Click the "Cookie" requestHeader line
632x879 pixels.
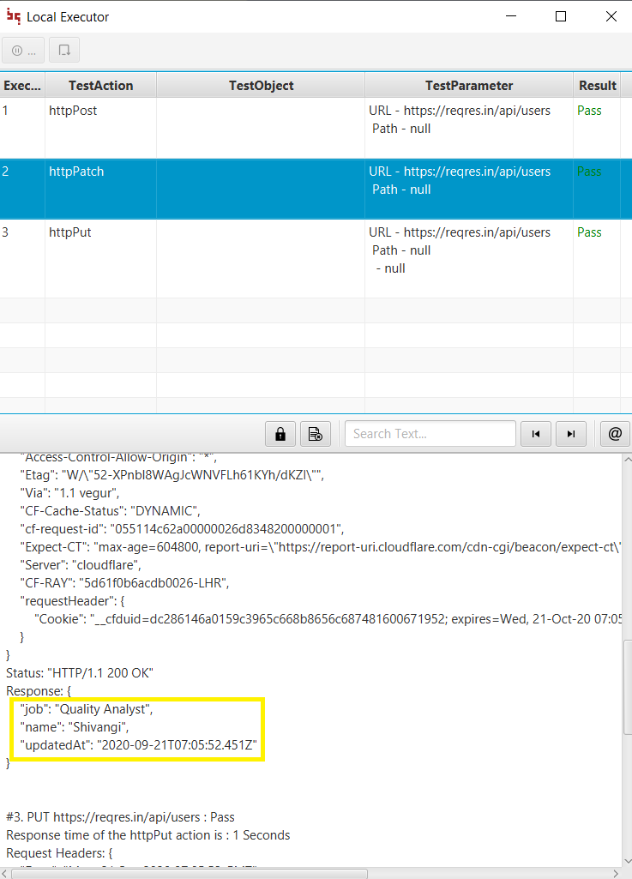click(328, 619)
